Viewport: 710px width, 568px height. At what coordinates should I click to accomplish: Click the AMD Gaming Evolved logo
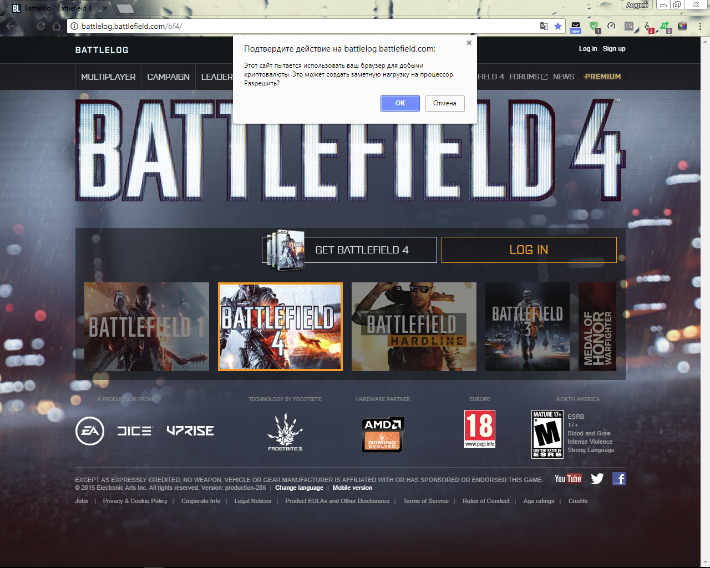(x=383, y=434)
